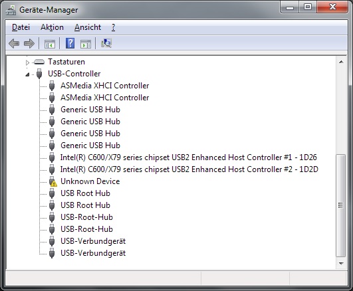
Task: Click the scrollbar down arrow
Action: [341, 264]
